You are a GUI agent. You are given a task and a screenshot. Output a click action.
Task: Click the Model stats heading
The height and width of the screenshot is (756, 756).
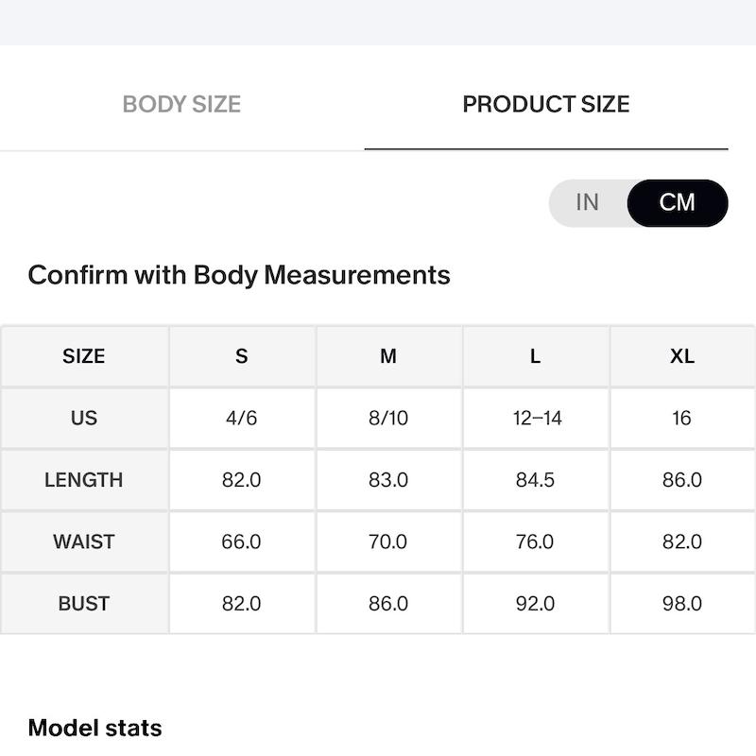95,728
